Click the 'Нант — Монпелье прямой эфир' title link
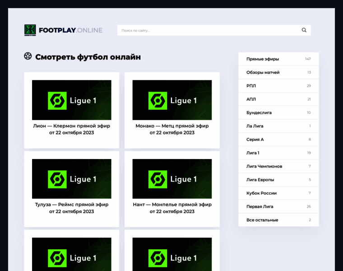343x271 pixels. (172, 208)
